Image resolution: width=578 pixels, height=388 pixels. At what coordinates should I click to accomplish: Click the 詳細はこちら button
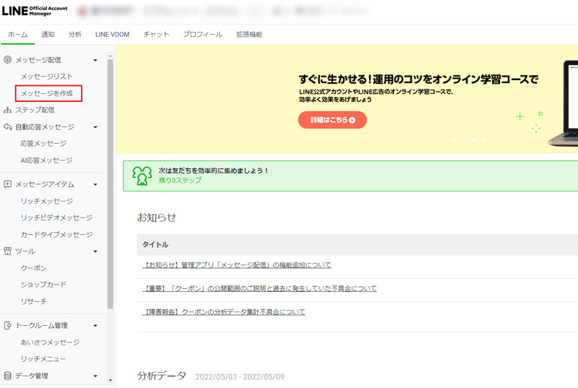pos(332,120)
